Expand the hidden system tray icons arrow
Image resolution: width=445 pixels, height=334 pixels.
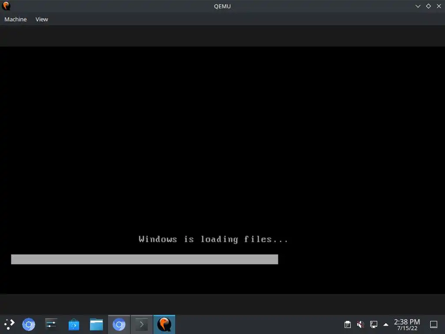[386, 324]
